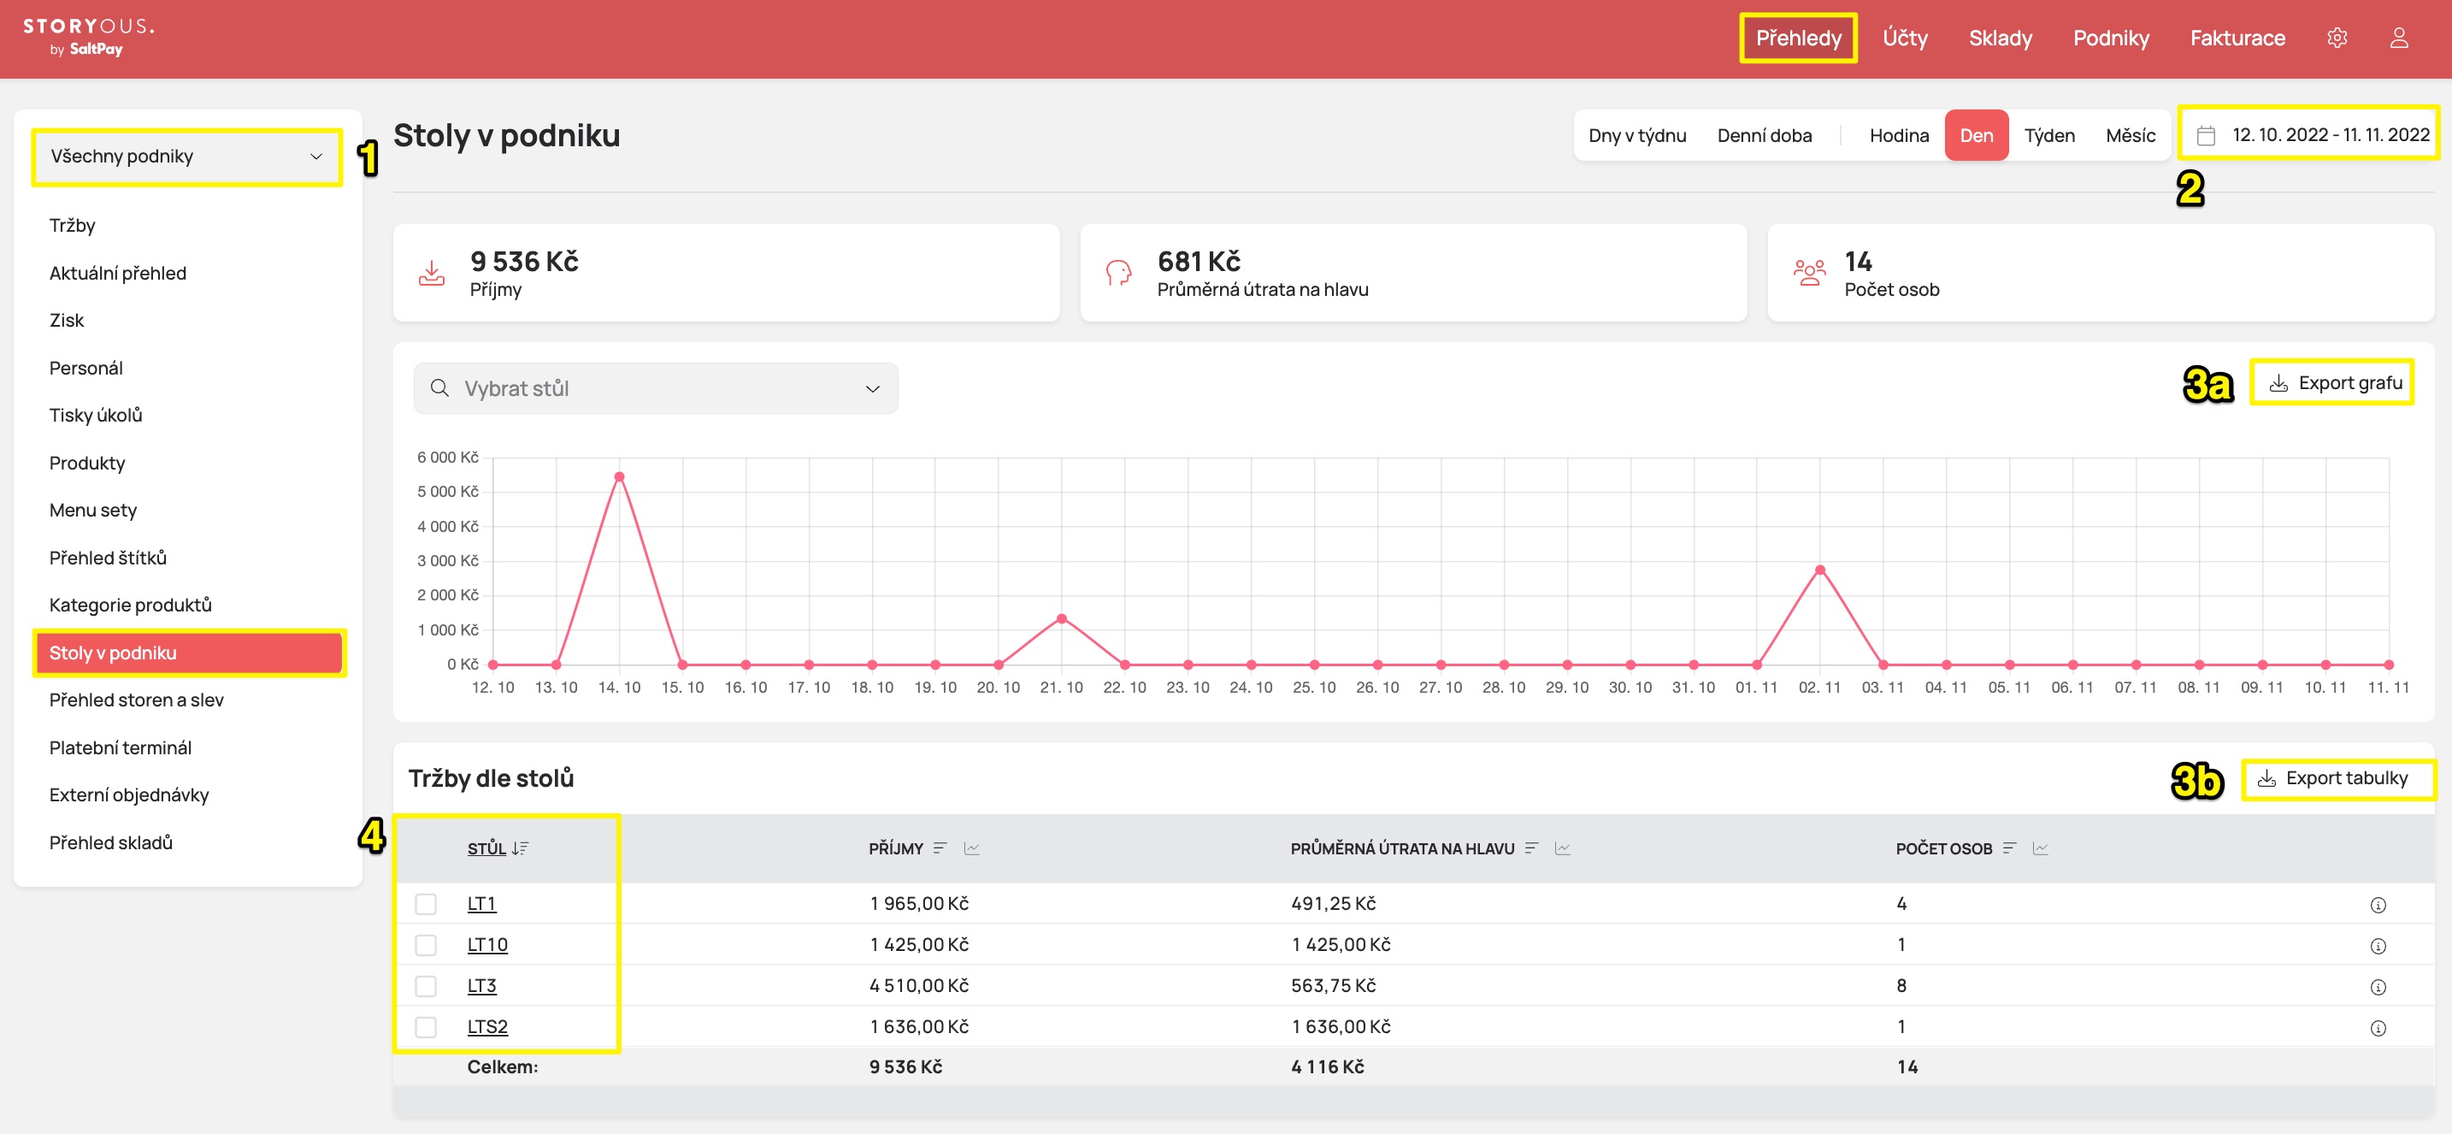Click the Storyous by SaltPay logo
Viewport: 2452px width, 1134px height.
coord(89,37)
